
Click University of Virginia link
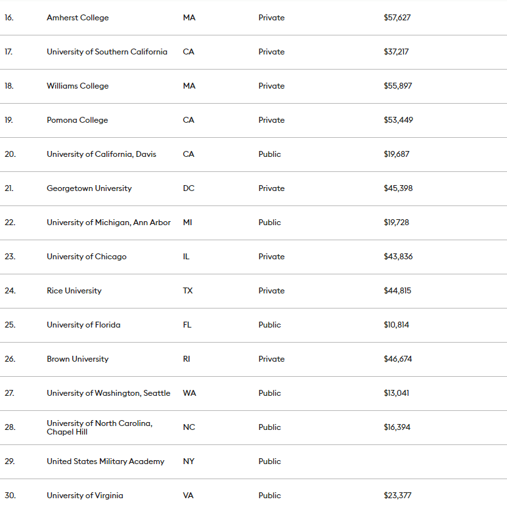click(x=85, y=496)
